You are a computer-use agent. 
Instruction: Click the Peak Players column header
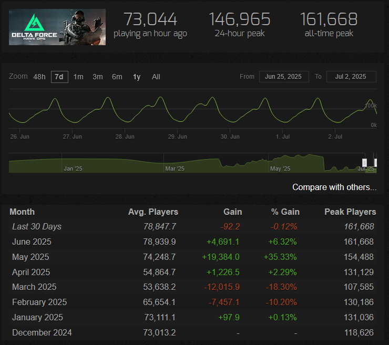(x=350, y=212)
